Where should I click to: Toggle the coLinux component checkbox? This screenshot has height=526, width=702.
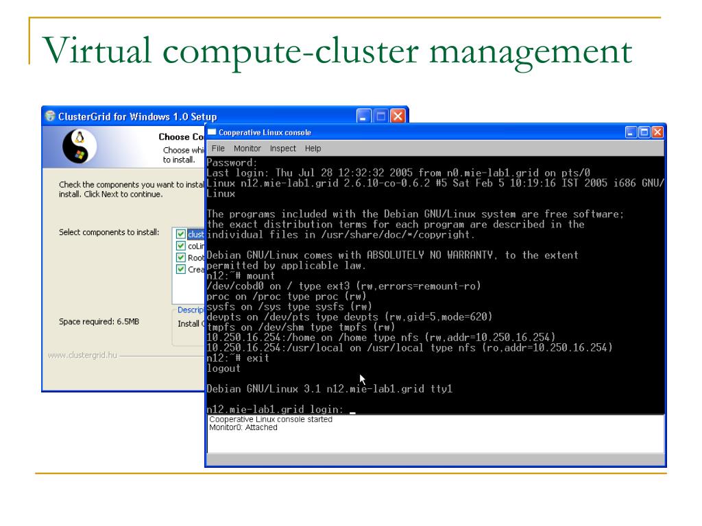point(181,246)
